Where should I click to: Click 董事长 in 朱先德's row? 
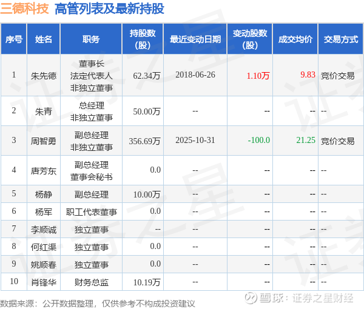coord(91,64)
